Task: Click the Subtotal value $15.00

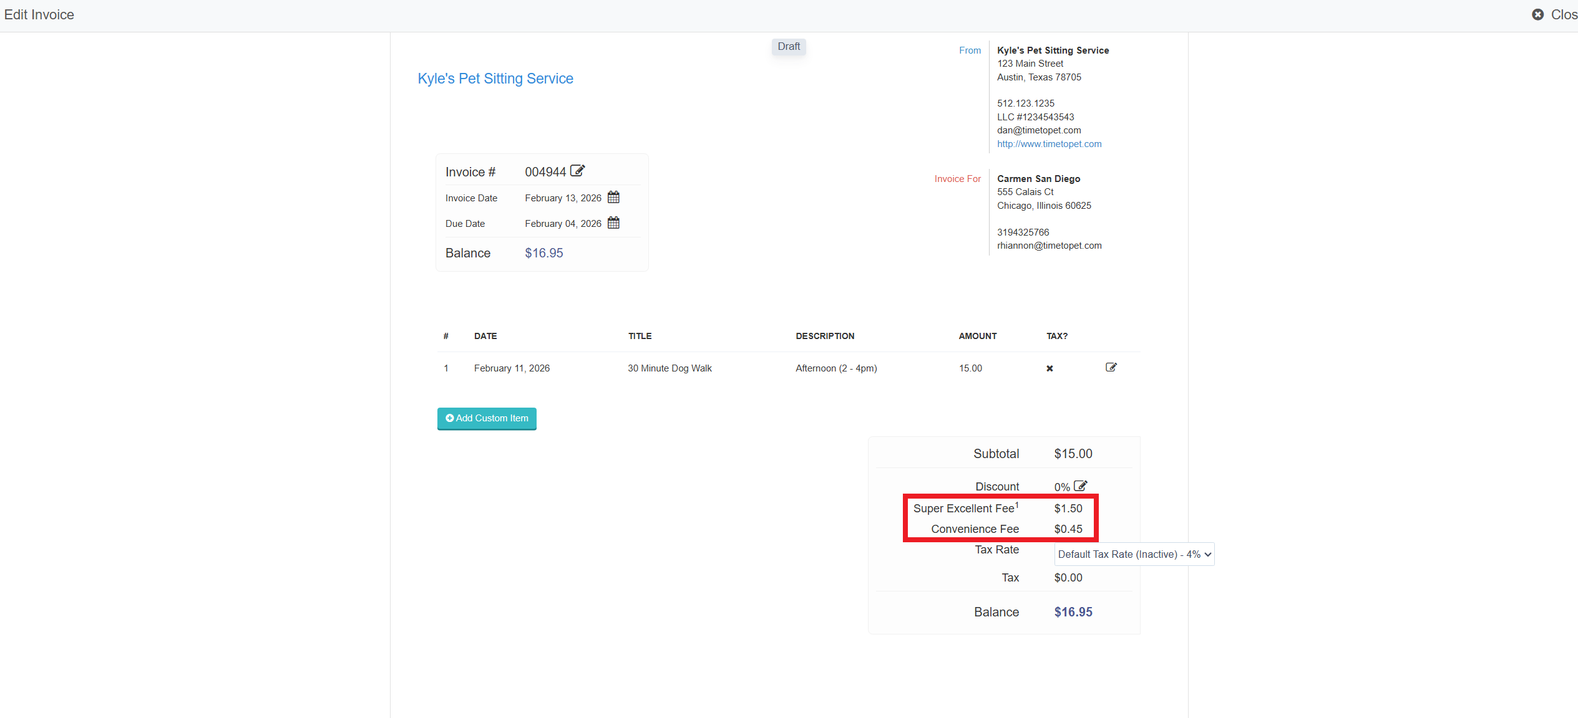Action: click(x=1073, y=454)
